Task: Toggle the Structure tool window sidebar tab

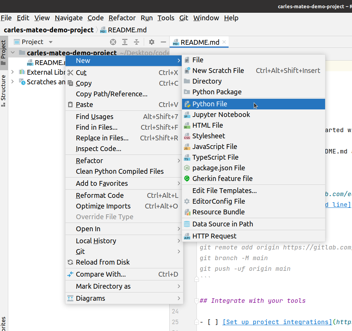Action: pyautogui.click(x=3, y=90)
